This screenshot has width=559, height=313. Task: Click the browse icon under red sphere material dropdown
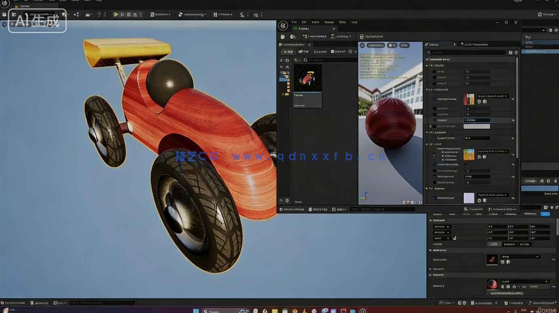tap(508, 287)
